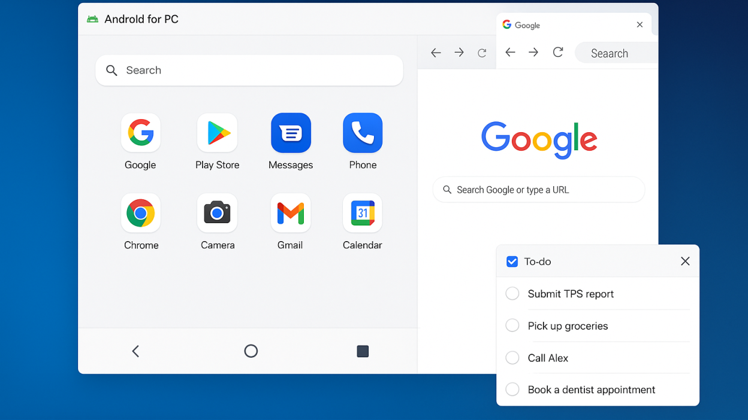748x420 pixels.
Task: Mark Submit TPS report as done
Action: 512,294
